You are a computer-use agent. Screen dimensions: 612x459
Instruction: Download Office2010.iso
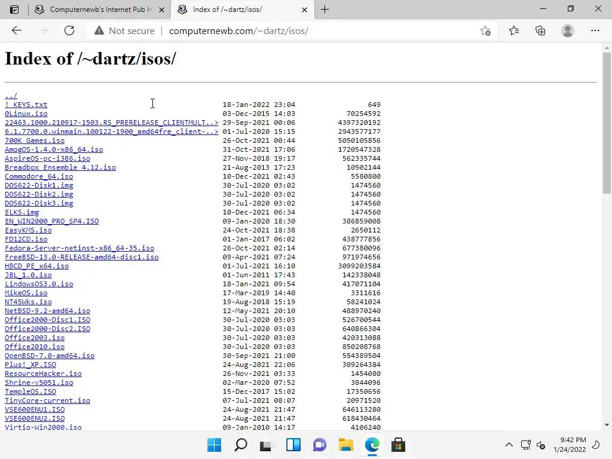click(35, 347)
